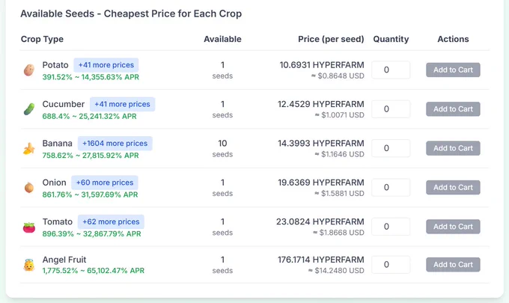The height and width of the screenshot is (303, 509).
Task: Add Banana seeds to cart
Action: click(x=453, y=148)
